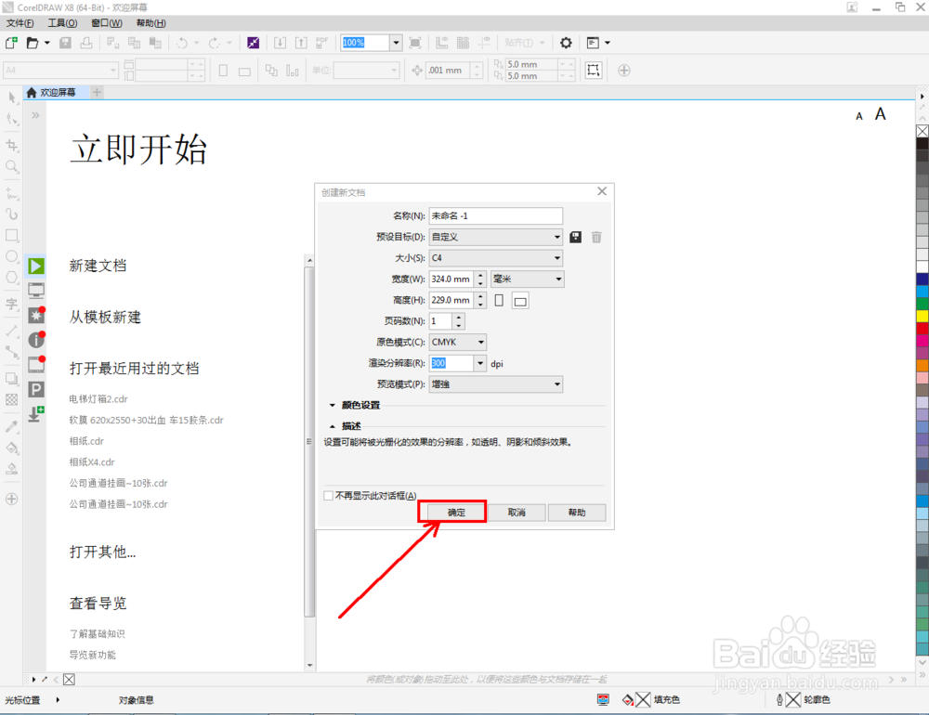Select the Pick tool in toolbox
929x715 pixels.
[12, 98]
